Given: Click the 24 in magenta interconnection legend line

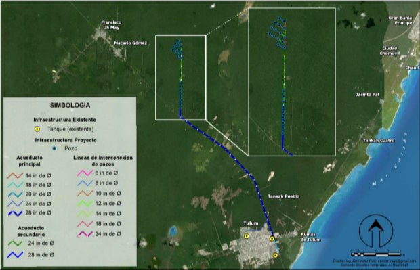Looking at the screenshot, I should (x=85, y=234).
